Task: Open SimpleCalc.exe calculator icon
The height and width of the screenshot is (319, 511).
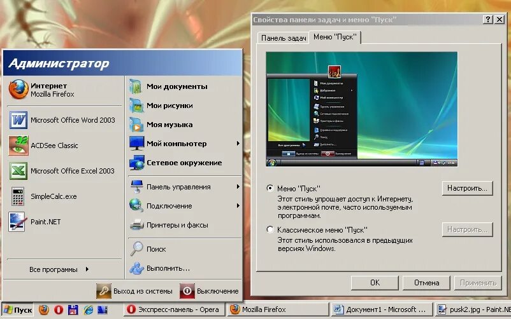Action: [x=18, y=196]
